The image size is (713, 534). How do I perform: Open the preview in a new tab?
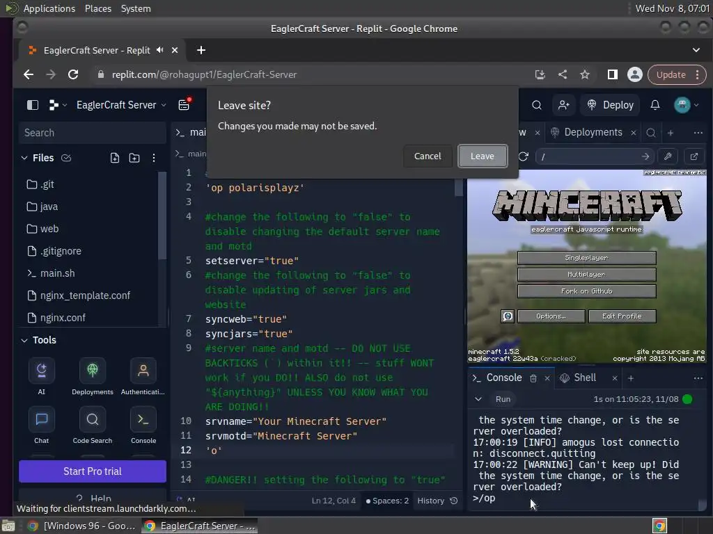pos(694,156)
